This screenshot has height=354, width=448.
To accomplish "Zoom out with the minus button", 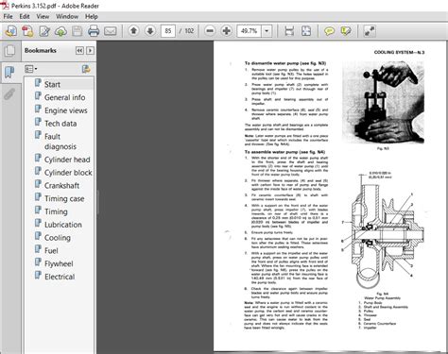I will (210, 31).
